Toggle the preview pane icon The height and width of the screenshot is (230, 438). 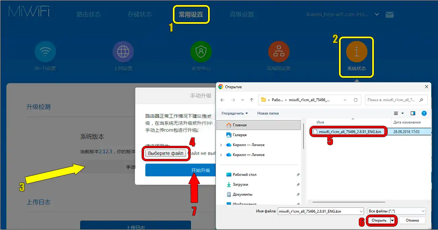(x=413, y=113)
